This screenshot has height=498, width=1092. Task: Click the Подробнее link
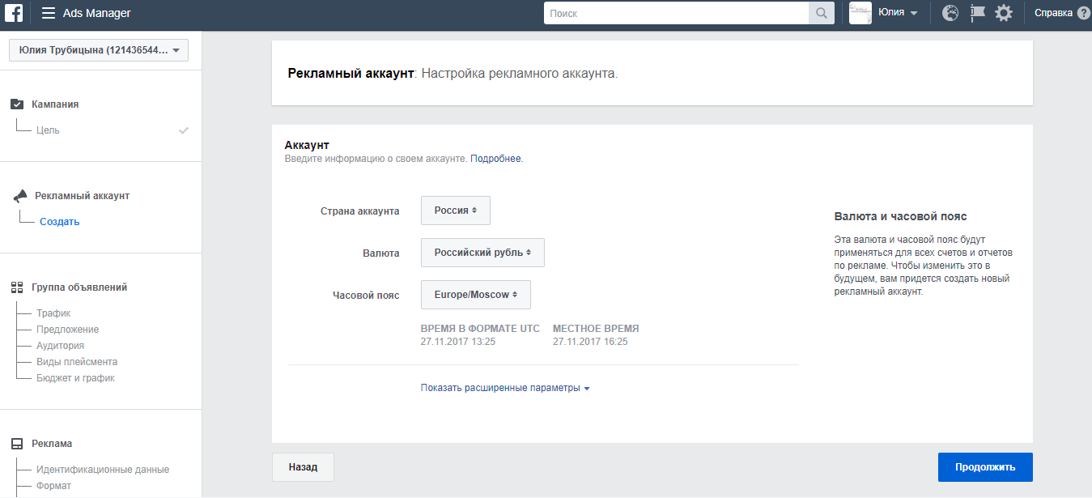point(495,159)
